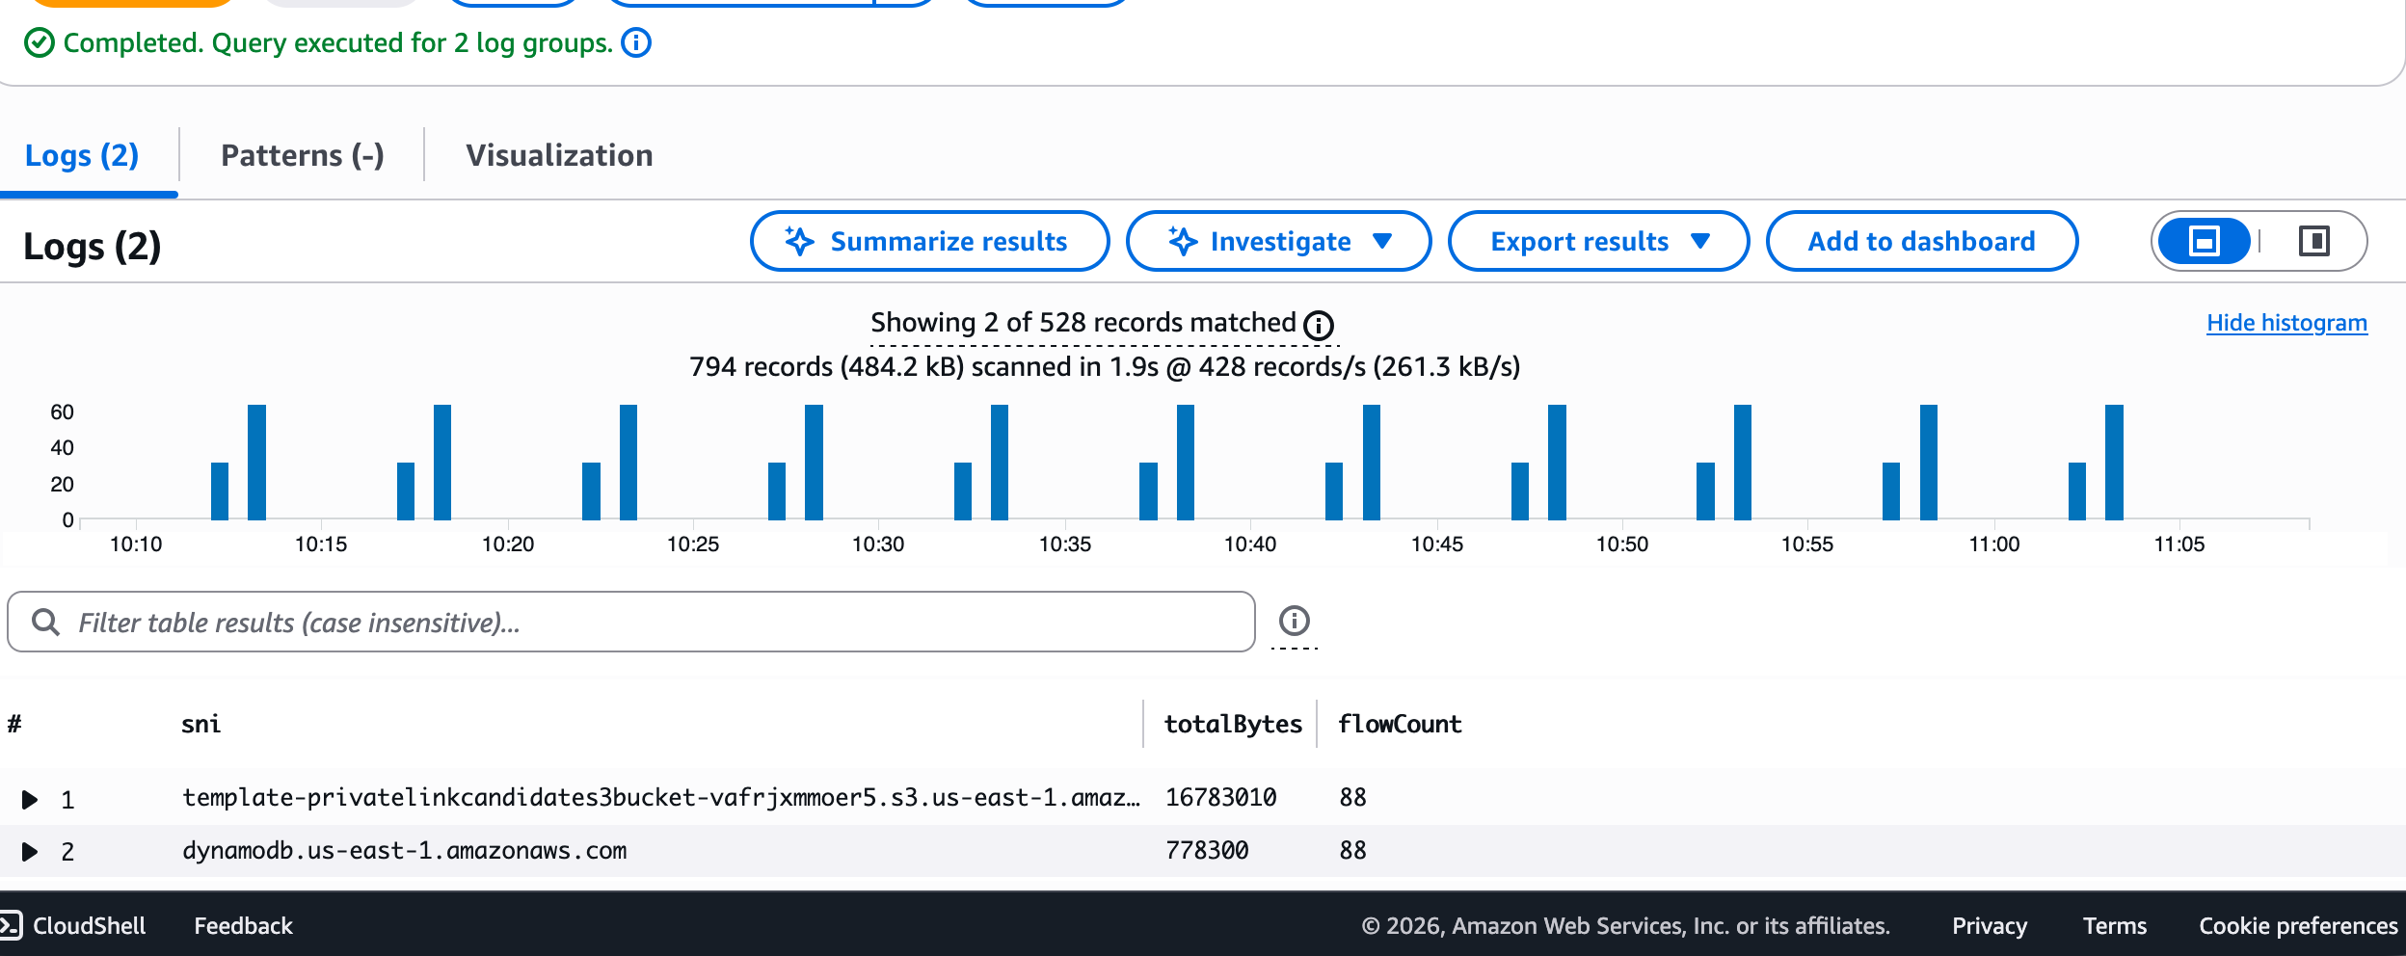The width and height of the screenshot is (2406, 956).
Task: Expand log row 2 for dynamodb
Action: click(x=30, y=852)
